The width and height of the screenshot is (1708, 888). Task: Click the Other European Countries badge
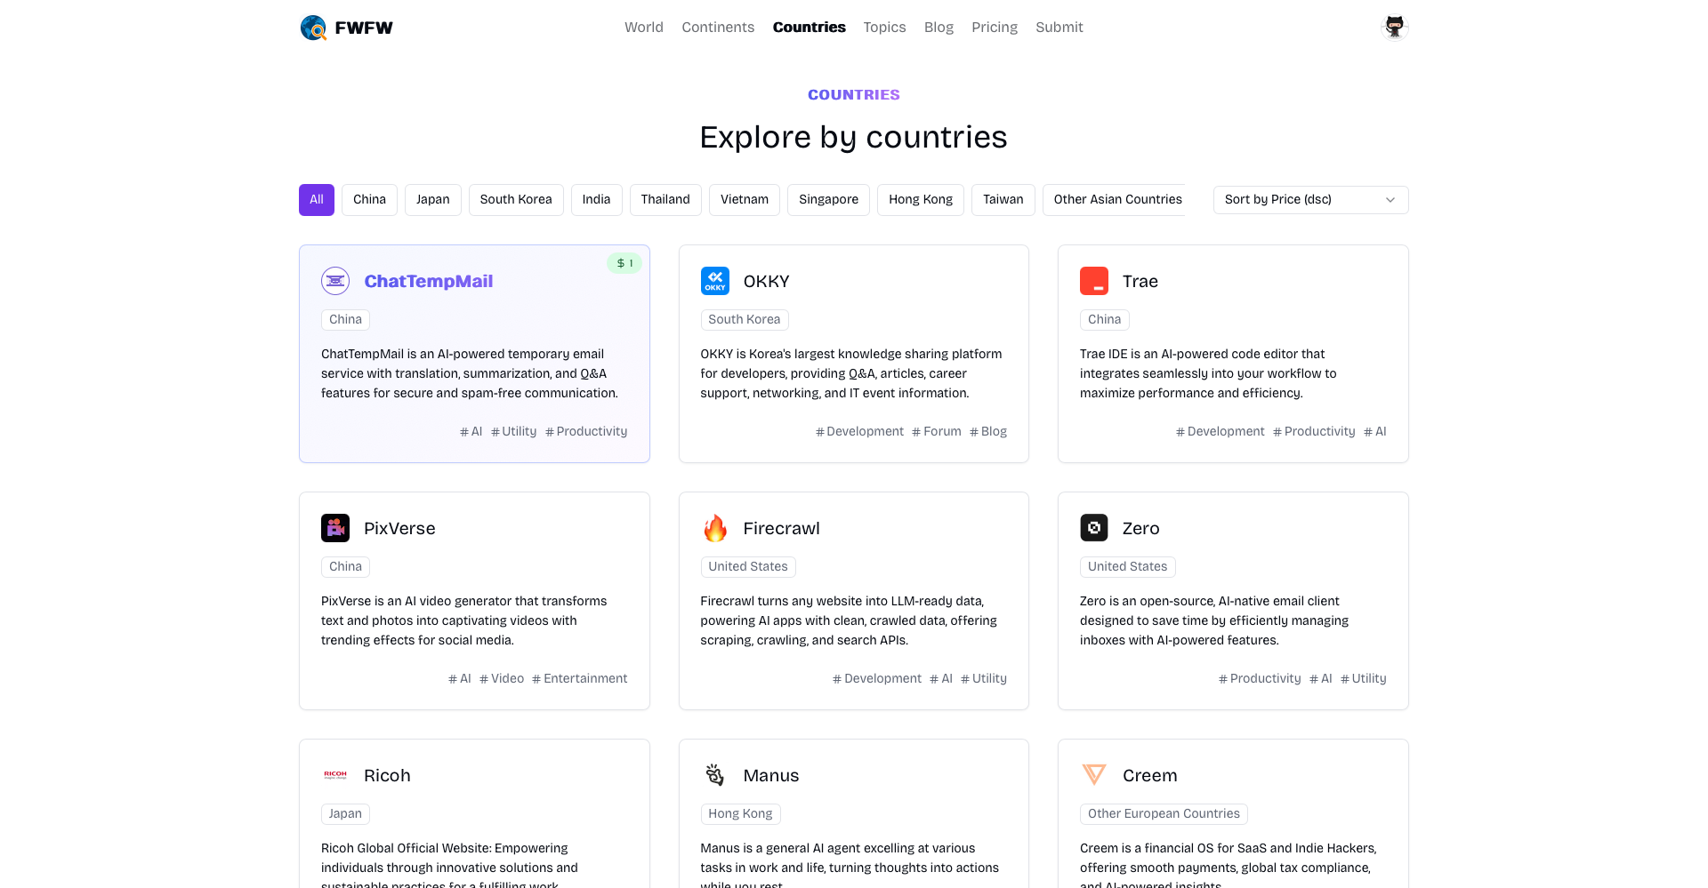[1164, 814]
